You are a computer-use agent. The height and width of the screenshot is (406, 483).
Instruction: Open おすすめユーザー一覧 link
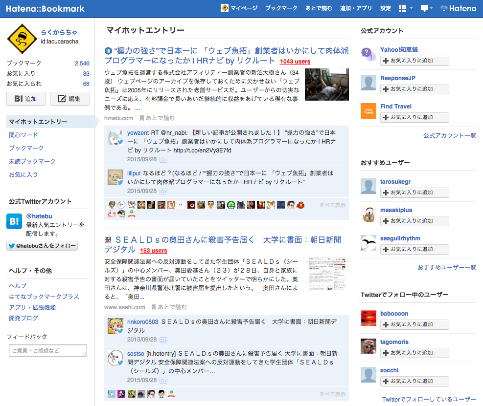click(x=447, y=268)
